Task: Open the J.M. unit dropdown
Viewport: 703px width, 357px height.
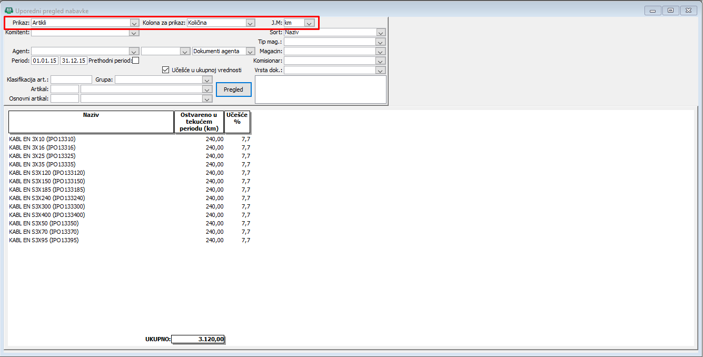Action: pos(310,23)
